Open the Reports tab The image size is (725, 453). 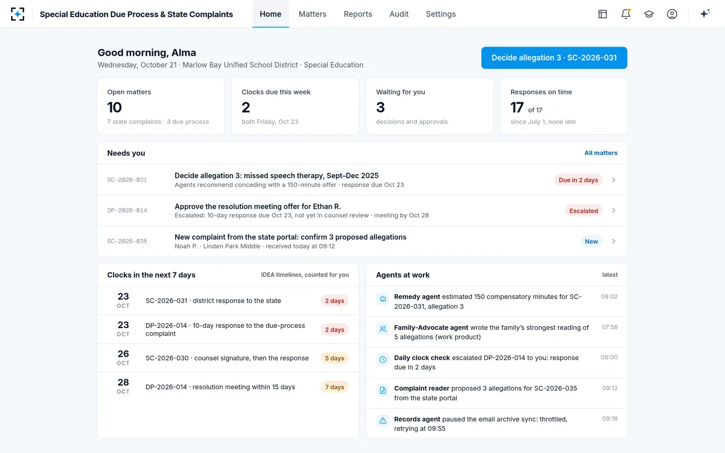(x=358, y=14)
